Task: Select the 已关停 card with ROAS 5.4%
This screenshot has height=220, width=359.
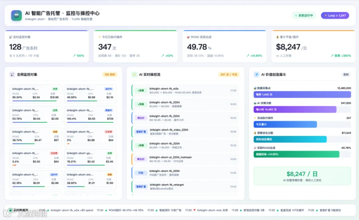Action: pos(36,159)
